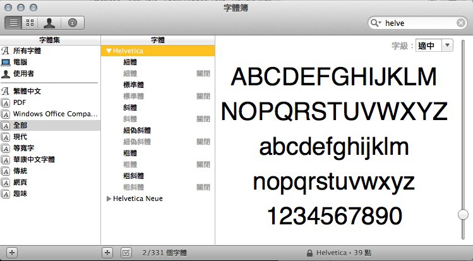Select the enabled 細偽斜體 typeface
Screen dimensions: 473x261
(x=158, y=130)
